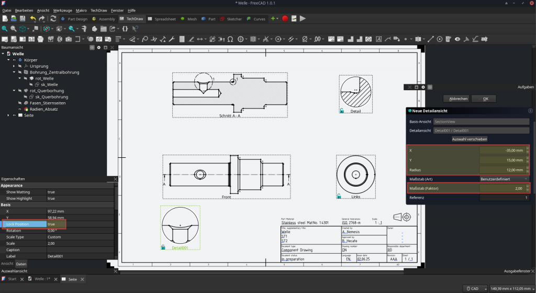Switch to the Sketcher workbench tab
Viewport: 536px width, 293px height.
(230, 19)
